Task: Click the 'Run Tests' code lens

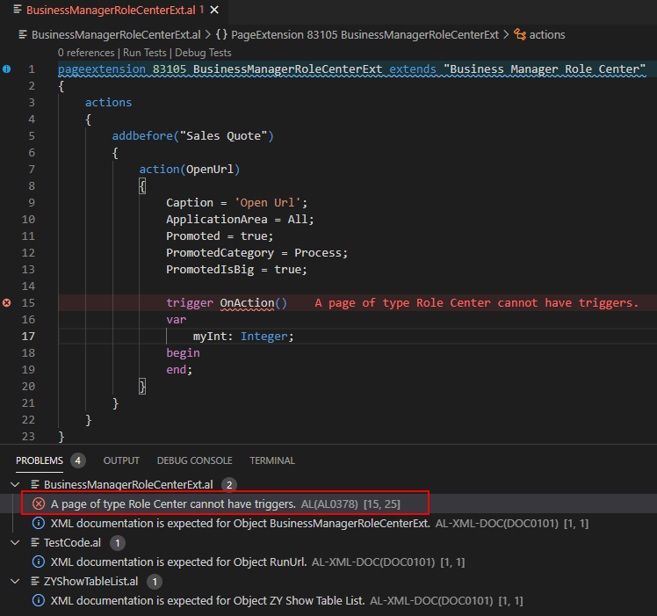Action: pyautogui.click(x=145, y=53)
